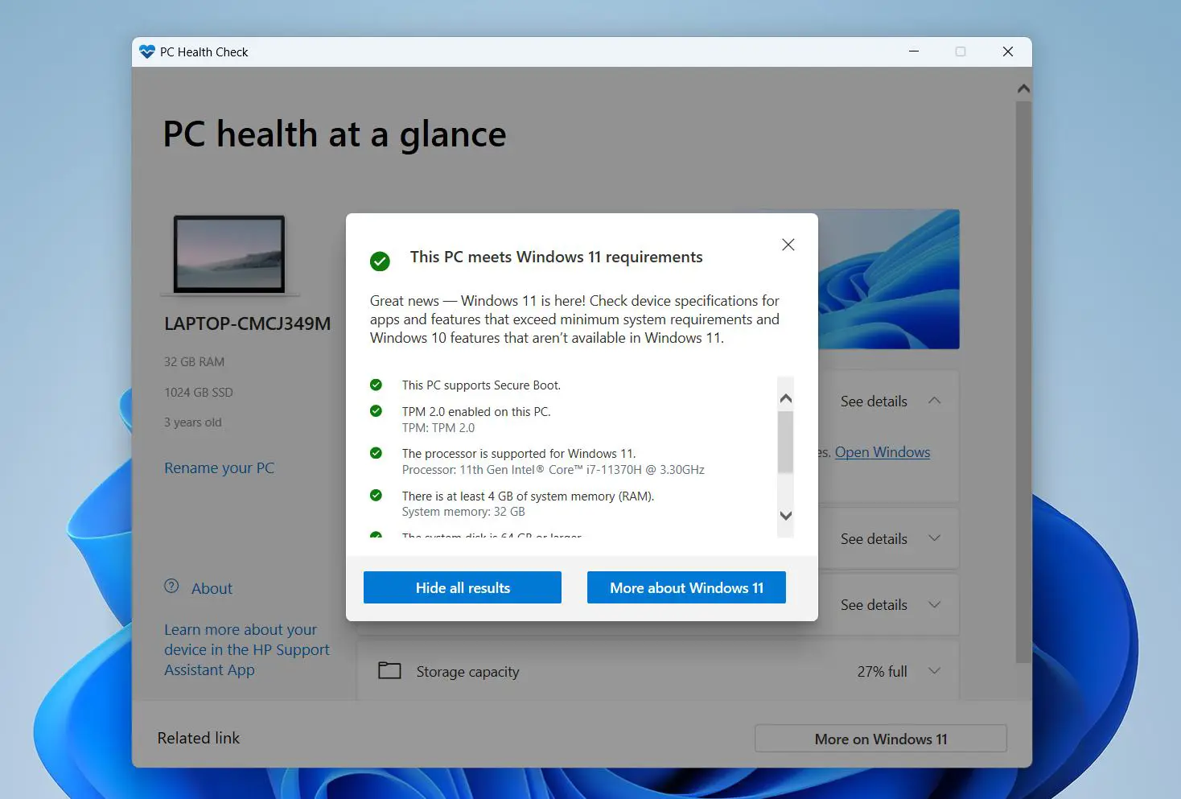Click the More about Windows 11 button
Image resolution: width=1181 pixels, height=799 pixels.
(685, 587)
